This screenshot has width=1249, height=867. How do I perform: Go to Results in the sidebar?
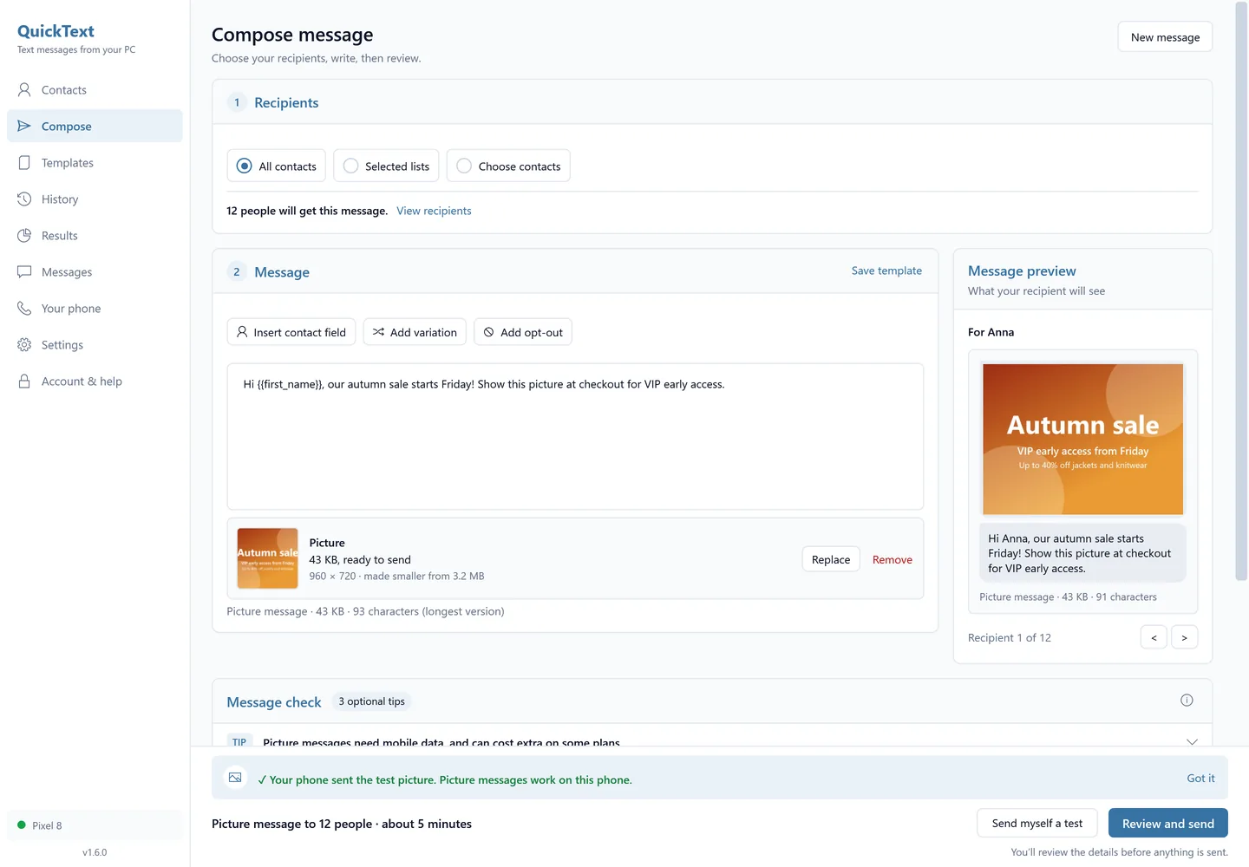(x=95, y=236)
